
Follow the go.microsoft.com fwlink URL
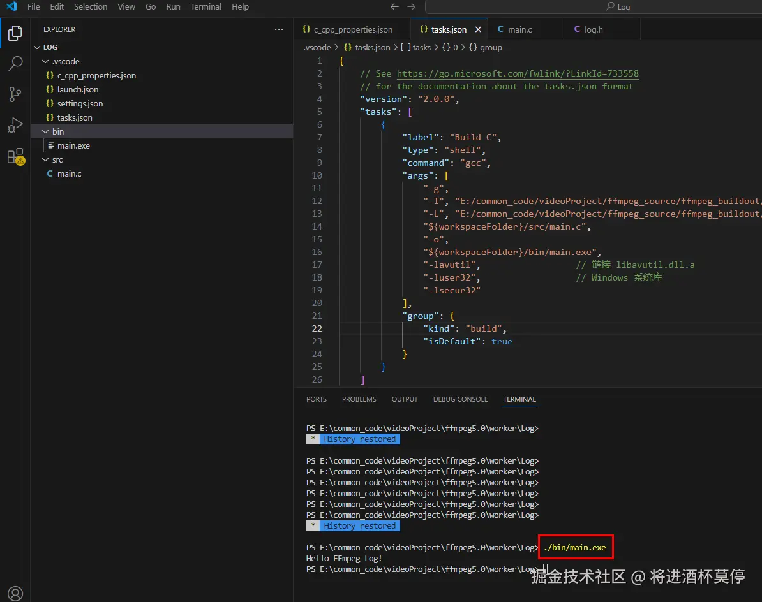click(x=518, y=73)
